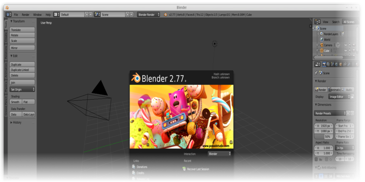Open the Info editor type selector
The image size is (365, 182).
tap(8, 15)
